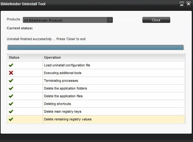Click the 'Current status:' label

20,28
